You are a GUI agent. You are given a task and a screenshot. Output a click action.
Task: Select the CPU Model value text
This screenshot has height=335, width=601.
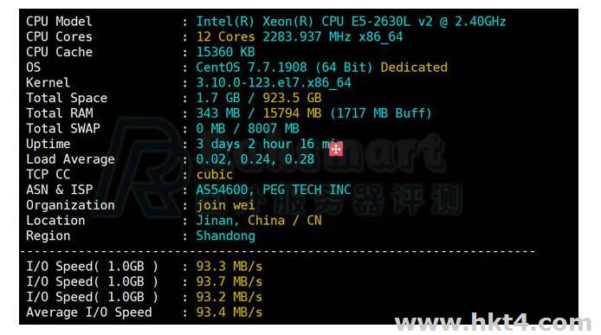coord(351,22)
